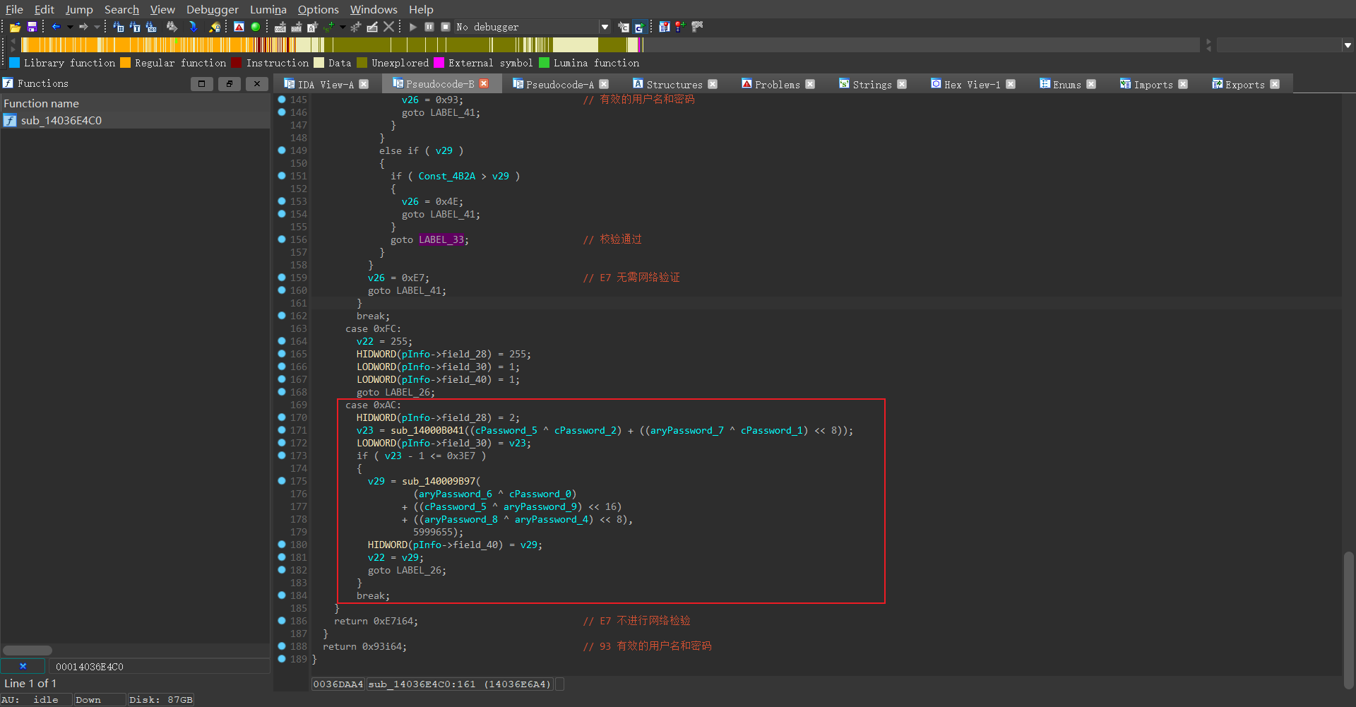The image size is (1356, 707).
Task: Close the Pseudocode-B tab
Action: point(484,83)
